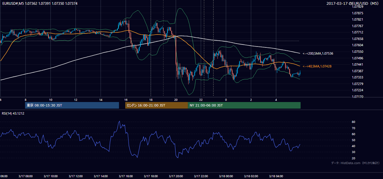The width and height of the screenshot is (383, 179).
Task: Click price axis value 1.07387
Action: 358,71
